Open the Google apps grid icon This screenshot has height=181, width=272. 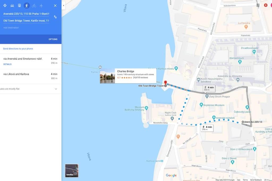point(258,5)
